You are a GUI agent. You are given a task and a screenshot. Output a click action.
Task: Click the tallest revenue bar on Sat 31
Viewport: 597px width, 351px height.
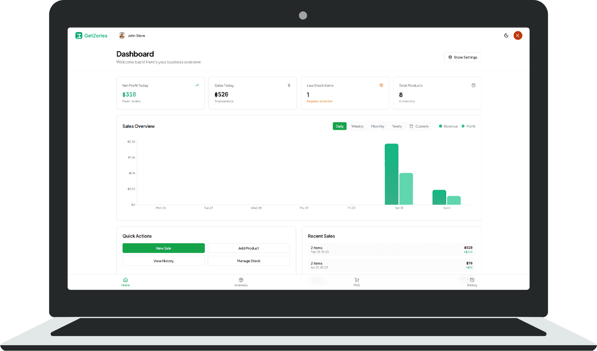click(x=391, y=175)
